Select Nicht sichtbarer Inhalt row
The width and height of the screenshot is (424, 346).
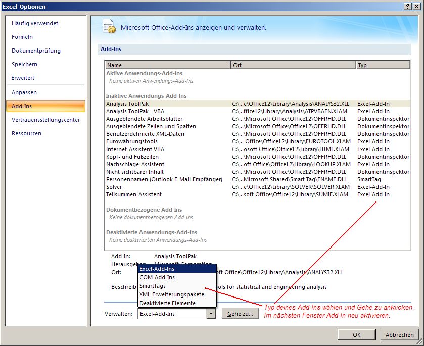pos(258,172)
